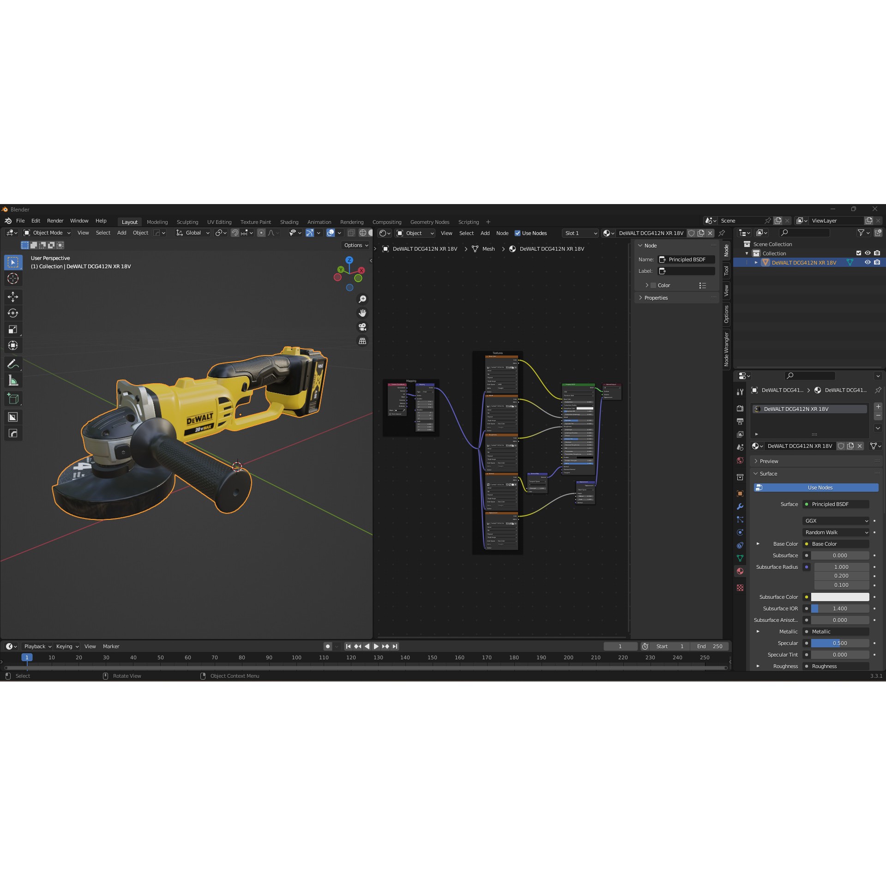Toggle auto keying record button in timeline
The height and width of the screenshot is (886, 886).
327,646
